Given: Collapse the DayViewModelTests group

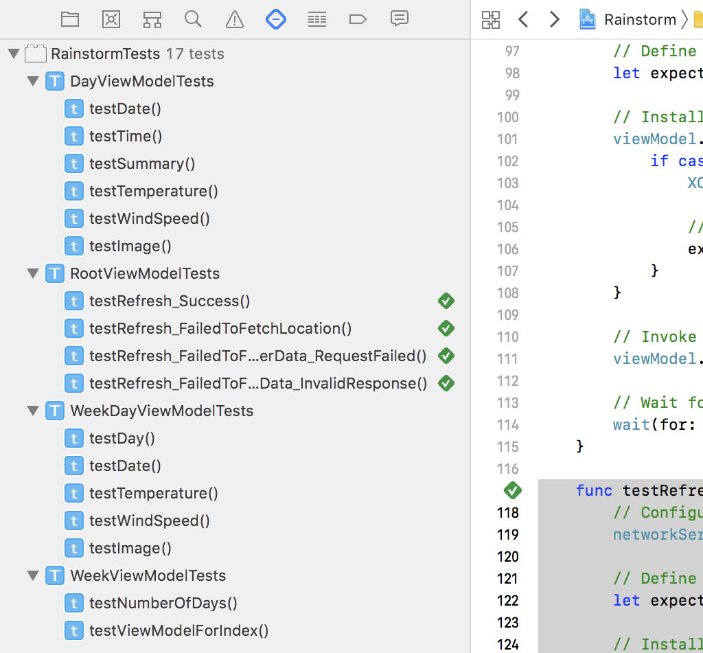Looking at the screenshot, I should coord(32,81).
